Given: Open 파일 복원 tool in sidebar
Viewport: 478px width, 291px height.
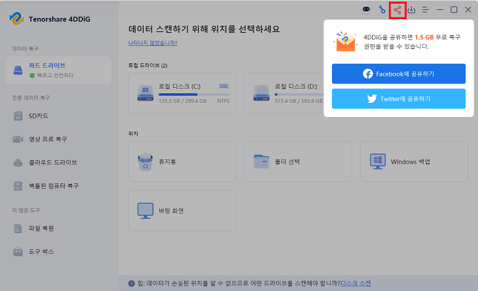Looking at the screenshot, I should 58,228.
